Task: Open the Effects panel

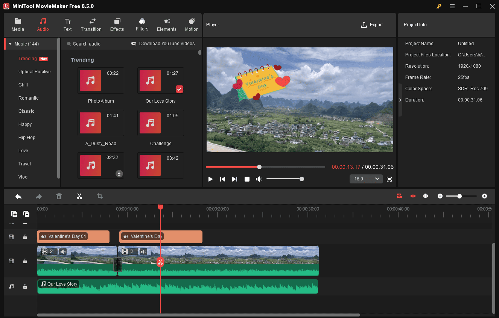Action: pos(117,24)
